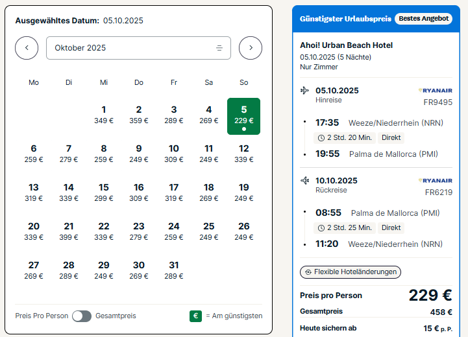Viewport: 468px width, 337px height.
Task: Click the clock icon beside 2 Std. 25 Min.
Action: click(x=321, y=228)
